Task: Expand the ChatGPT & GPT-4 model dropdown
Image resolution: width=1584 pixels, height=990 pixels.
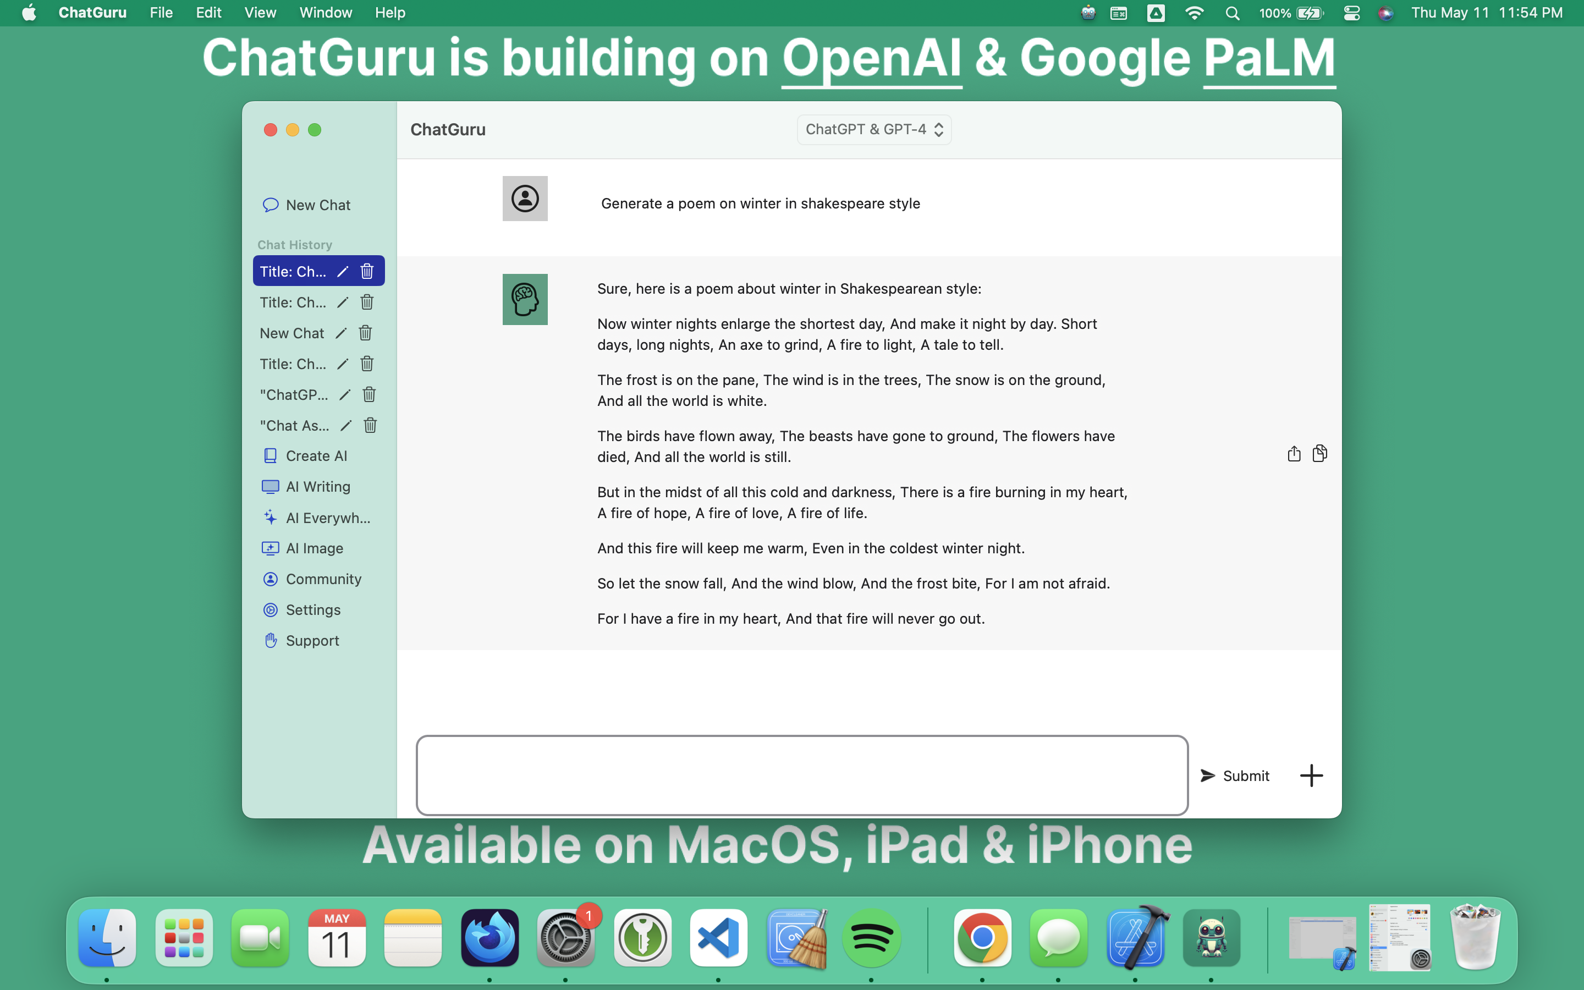Action: (x=874, y=130)
